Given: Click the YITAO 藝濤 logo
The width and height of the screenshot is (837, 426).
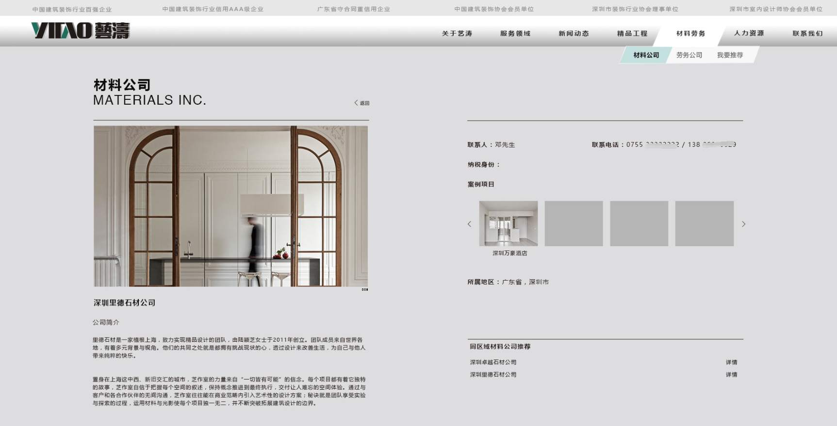Looking at the screenshot, I should click(81, 31).
